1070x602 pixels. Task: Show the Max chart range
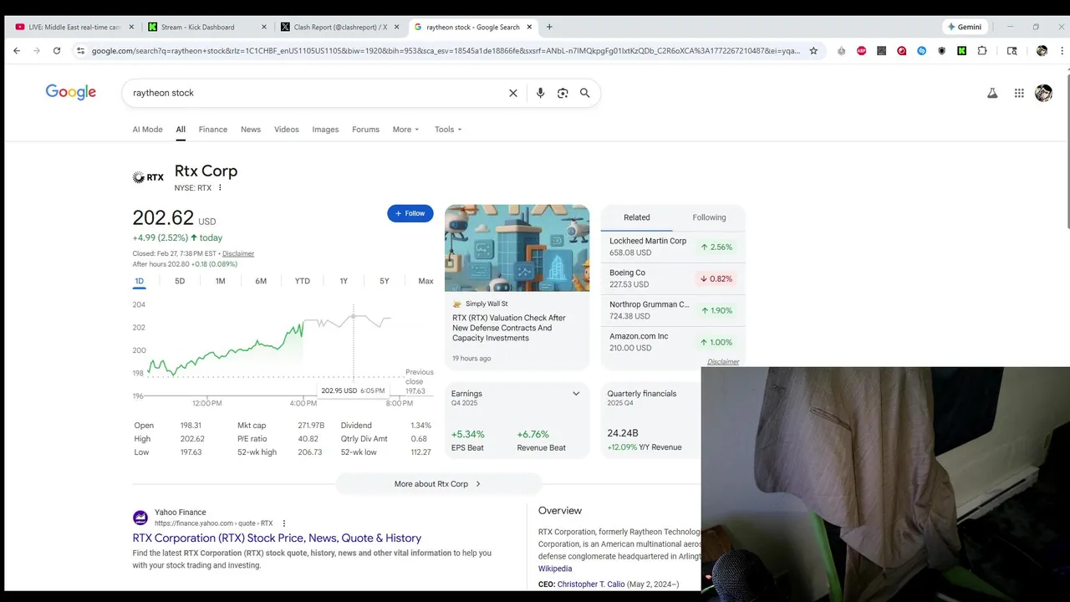click(x=425, y=281)
